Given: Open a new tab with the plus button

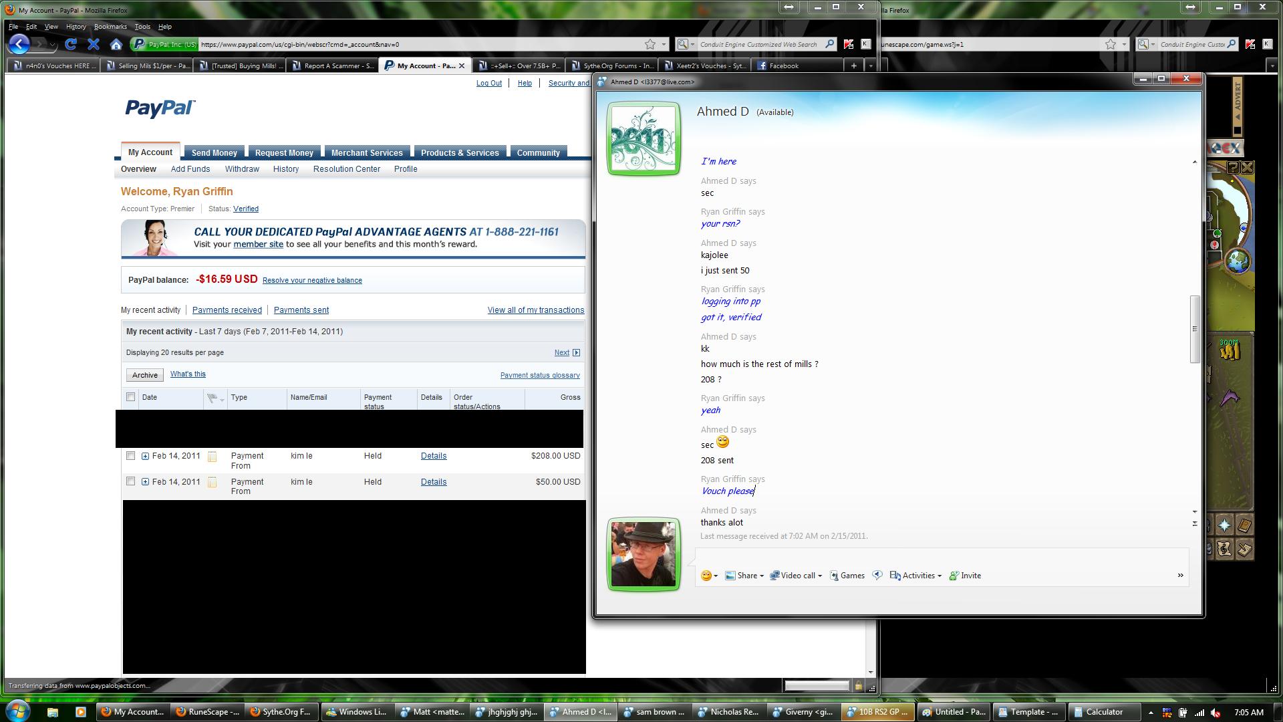Looking at the screenshot, I should click(x=853, y=66).
